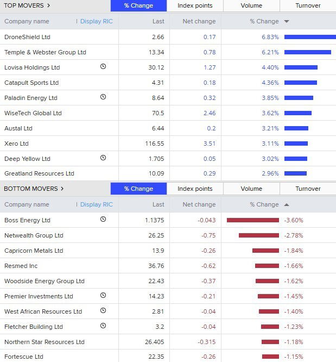Switch Top Movers to Index points tab

195,5
